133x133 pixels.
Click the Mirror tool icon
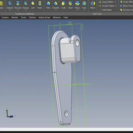pyautogui.click(x=93, y=3)
